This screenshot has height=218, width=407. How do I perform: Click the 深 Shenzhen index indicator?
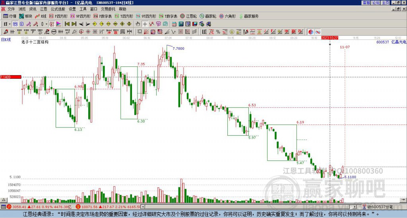pyautogui.click(x=78, y=207)
